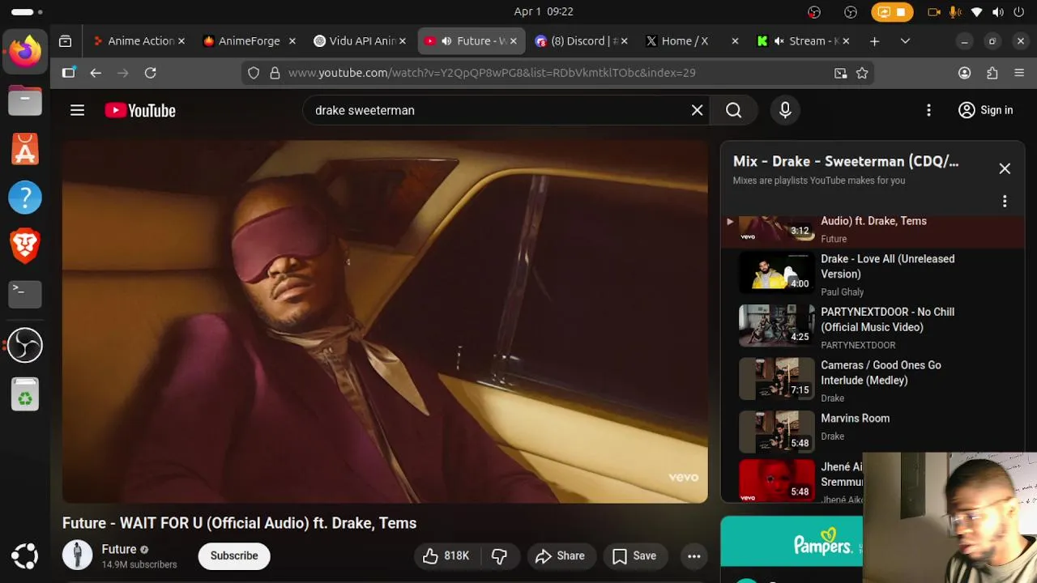Reload the current page
1037x583 pixels.
coord(150,73)
